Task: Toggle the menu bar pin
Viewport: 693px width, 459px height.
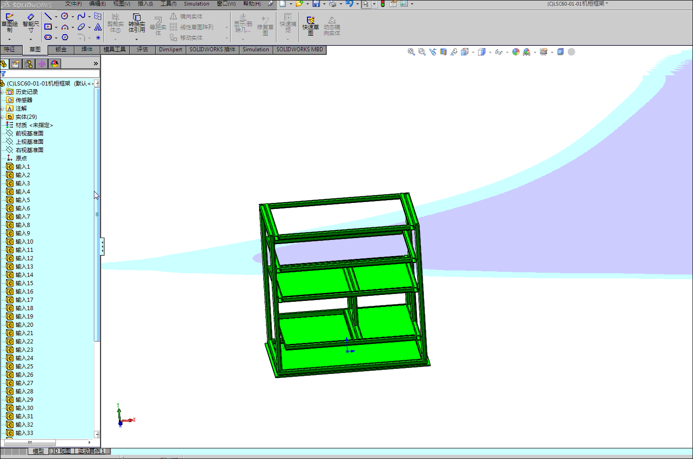Action: coord(270,4)
